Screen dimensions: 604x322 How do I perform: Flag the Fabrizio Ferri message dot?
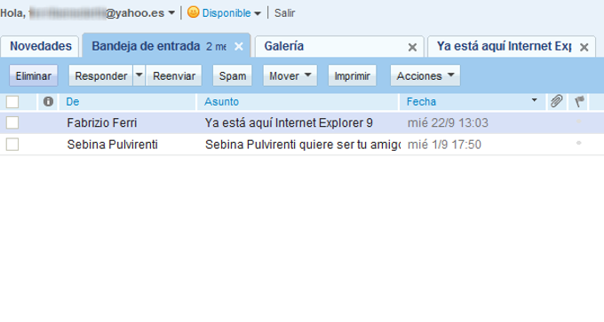point(578,122)
